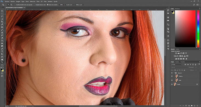Select the Eyedropper tool

tap(2, 24)
